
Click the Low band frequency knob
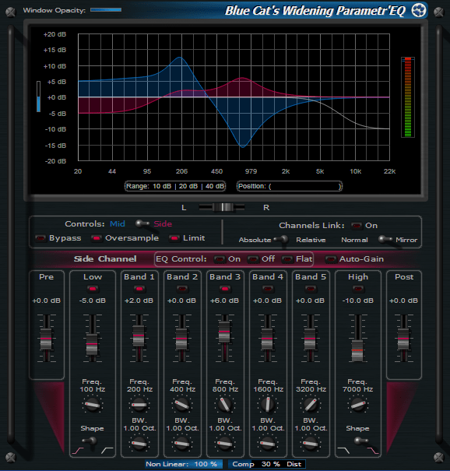coord(93,405)
